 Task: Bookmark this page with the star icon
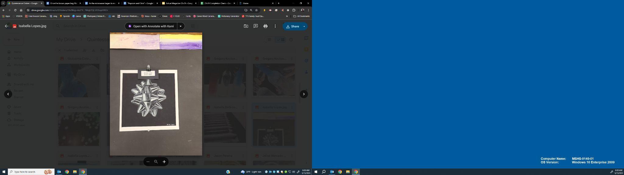(x=256, y=10)
